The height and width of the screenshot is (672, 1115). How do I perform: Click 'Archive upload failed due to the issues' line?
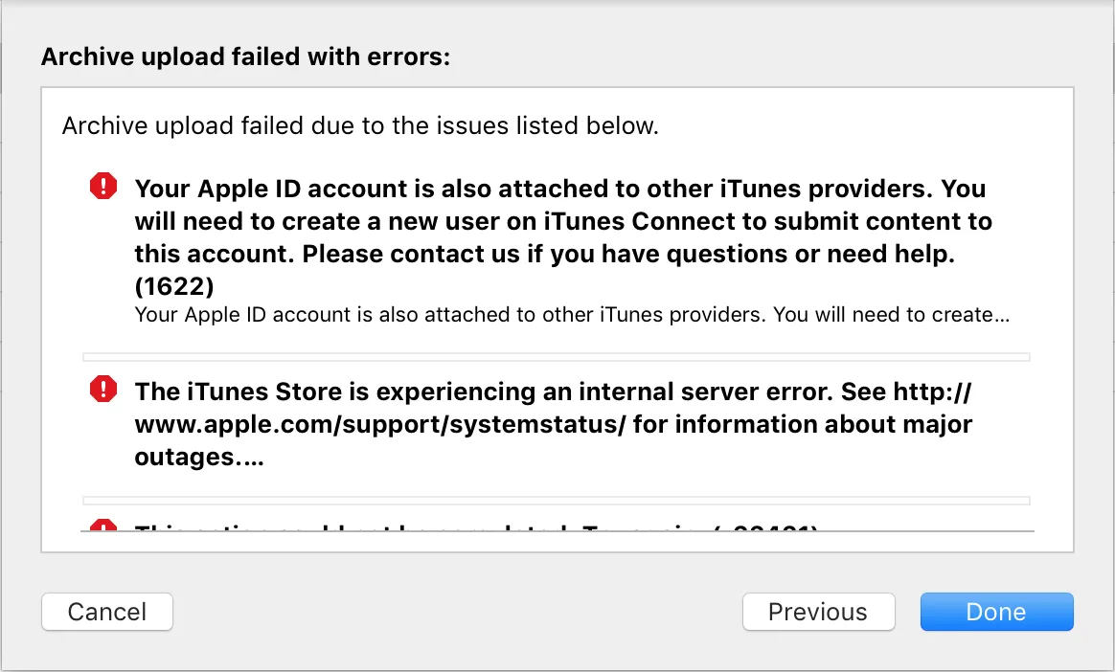coord(360,125)
